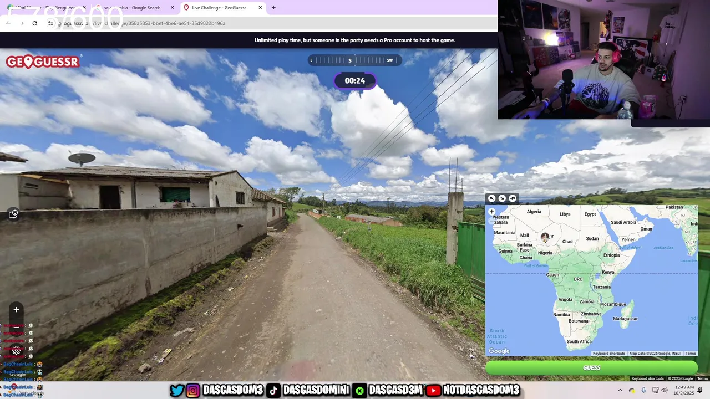Reload the page in the browser
Screen dimensions: 710x399
[35, 23]
